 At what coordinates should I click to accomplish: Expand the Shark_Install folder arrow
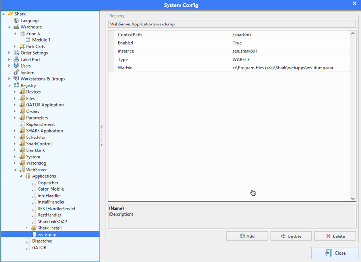click(26, 228)
